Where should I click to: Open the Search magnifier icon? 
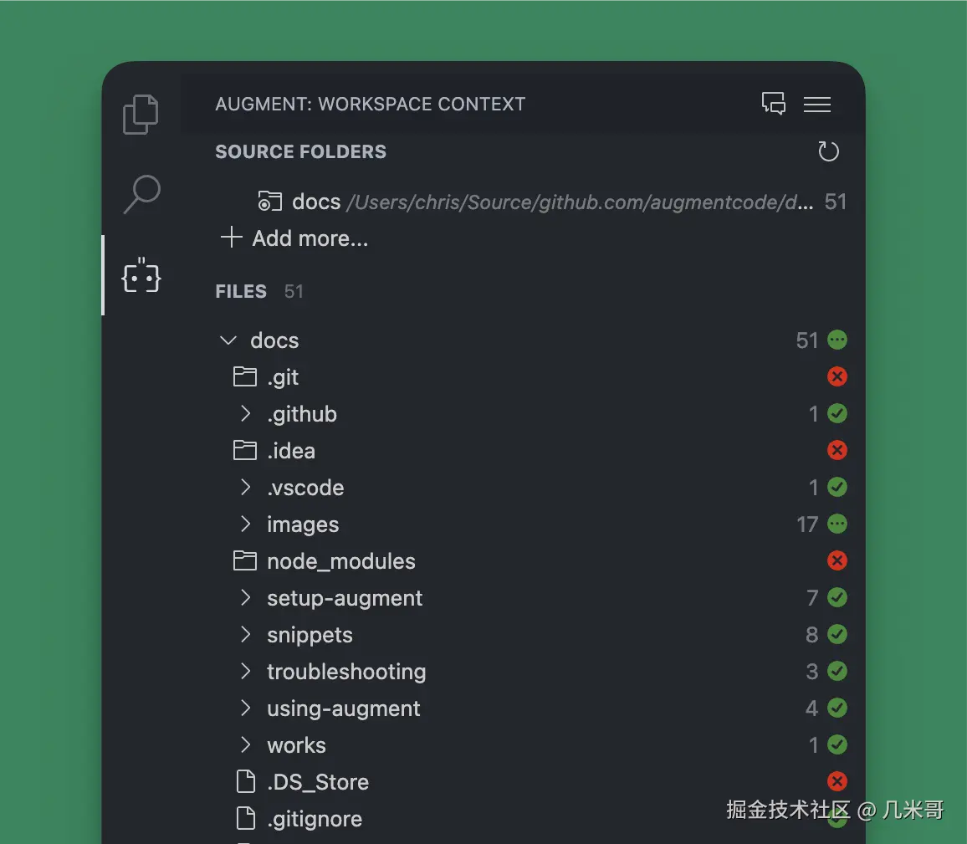[x=141, y=194]
